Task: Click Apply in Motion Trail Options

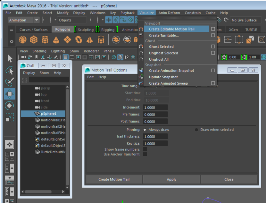Action: [172, 179]
